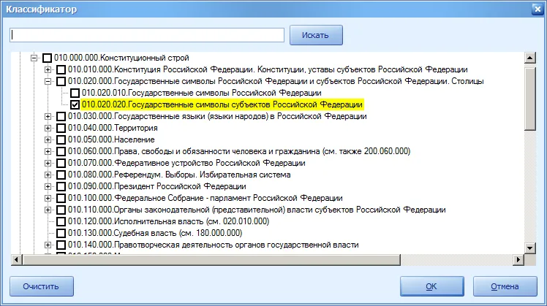Screen dimensions: 547x306
Task: Check the 010.130.000 Судебная власть box
Action: (61, 233)
